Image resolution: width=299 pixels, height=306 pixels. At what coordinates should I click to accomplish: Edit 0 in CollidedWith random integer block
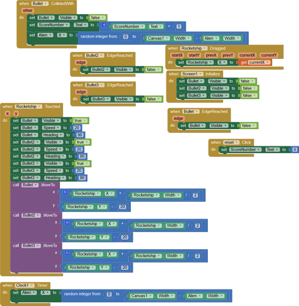tap(125, 37)
